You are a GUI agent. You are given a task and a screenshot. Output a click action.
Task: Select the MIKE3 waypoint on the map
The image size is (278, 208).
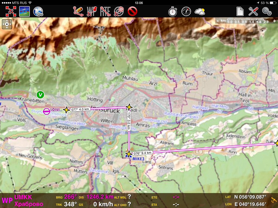[129, 154]
